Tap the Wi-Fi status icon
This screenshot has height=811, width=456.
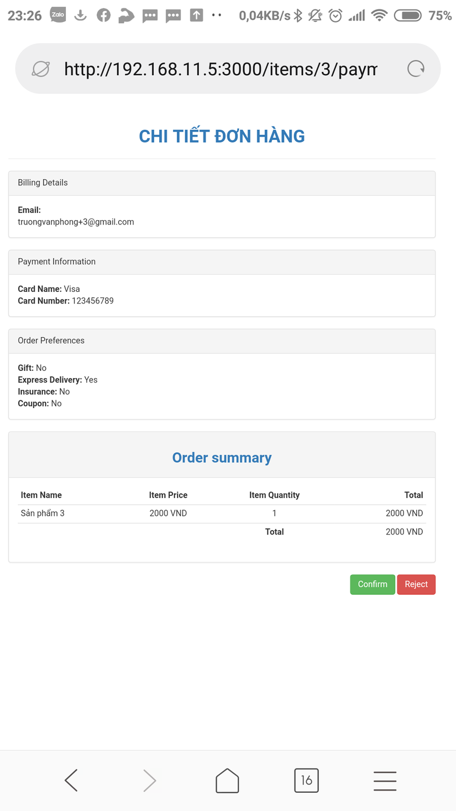pos(379,15)
